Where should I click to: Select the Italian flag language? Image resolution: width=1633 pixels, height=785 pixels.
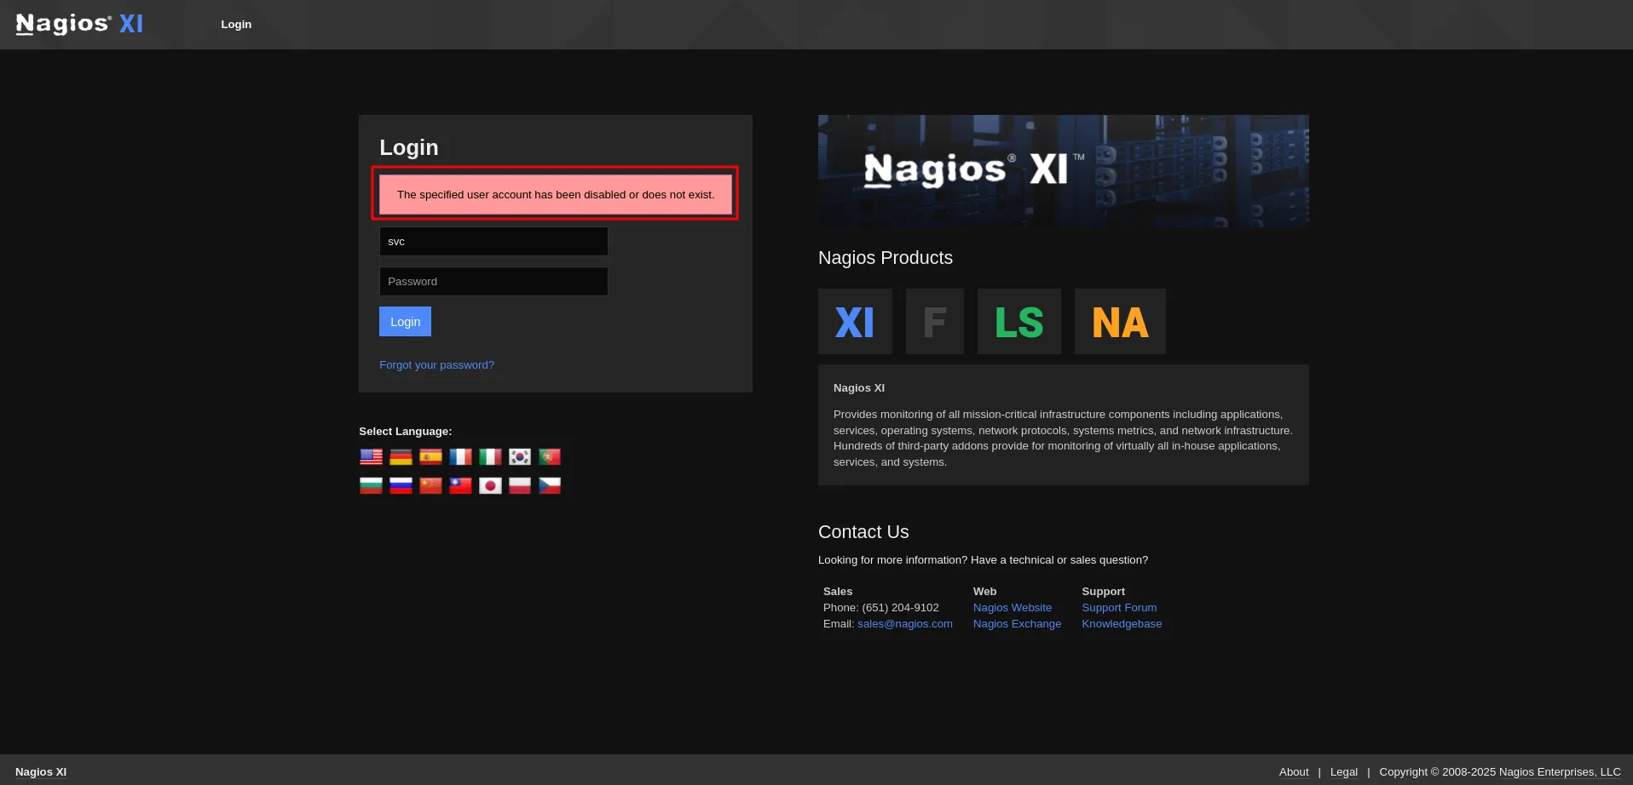click(490, 457)
